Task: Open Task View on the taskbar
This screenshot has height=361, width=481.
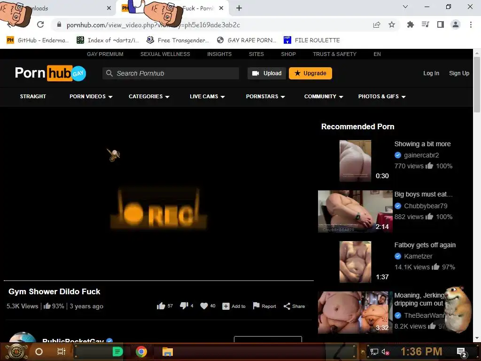Action: point(62,352)
